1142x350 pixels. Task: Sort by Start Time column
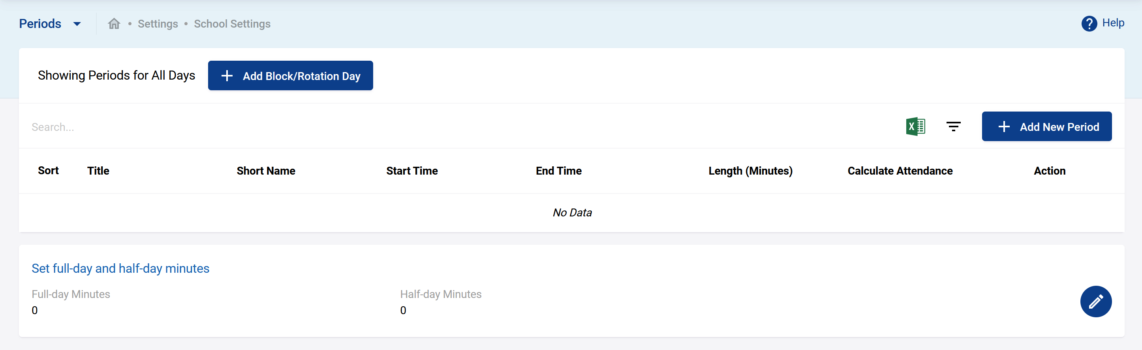(412, 171)
